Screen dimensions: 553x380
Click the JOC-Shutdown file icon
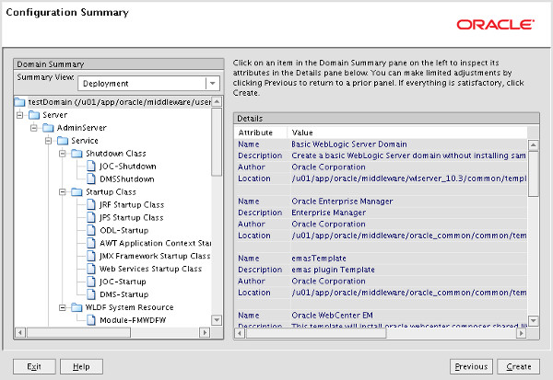click(x=91, y=167)
